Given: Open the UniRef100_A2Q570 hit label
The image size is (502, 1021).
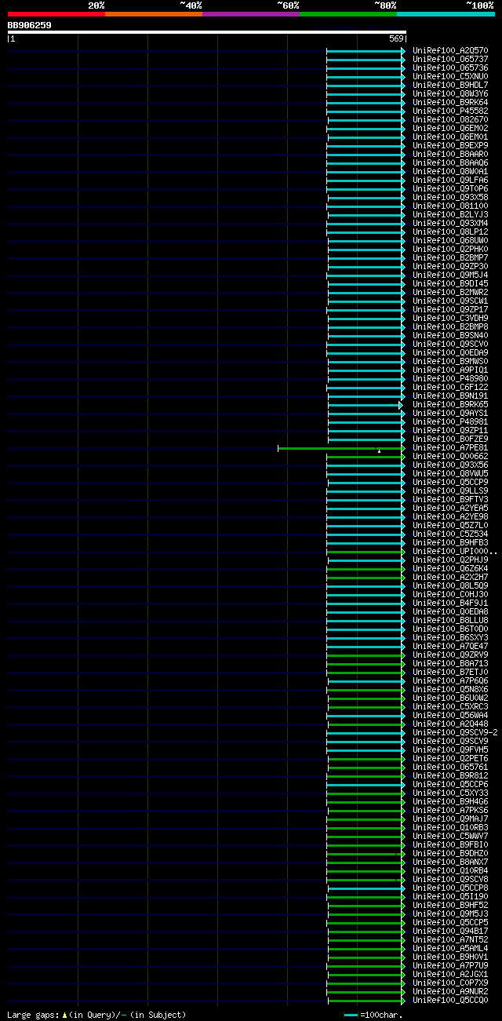Looking at the screenshot, I should coord(450,50).
